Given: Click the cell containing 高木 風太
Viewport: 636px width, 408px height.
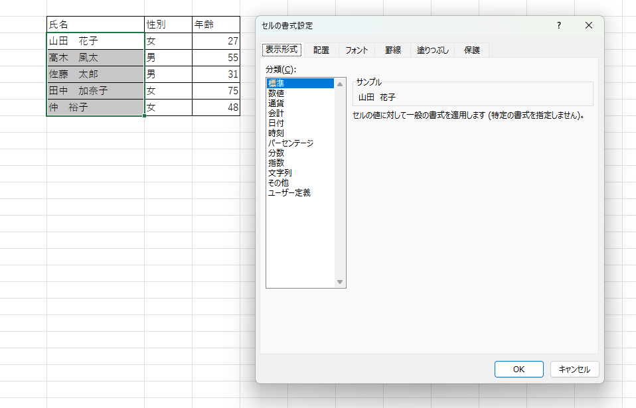Looking at the screenshot, I should 95,58.
